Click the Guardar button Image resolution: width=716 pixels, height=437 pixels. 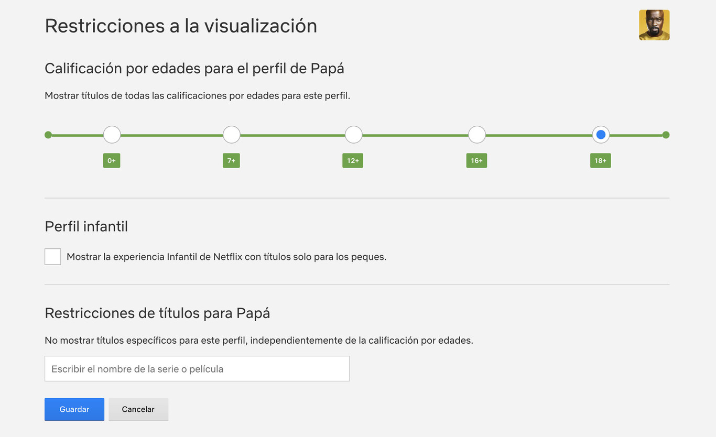tap(74, 409)
